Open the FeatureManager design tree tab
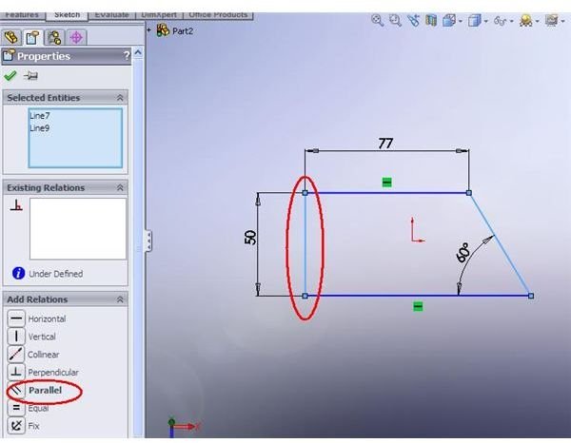 click(x=10, y=37)
